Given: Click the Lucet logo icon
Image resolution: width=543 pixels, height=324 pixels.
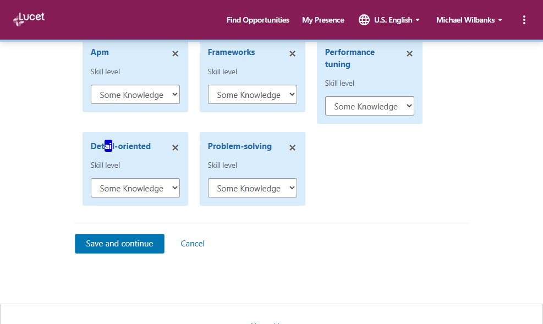Looking at the screenshot, I should click(x=19, y=20).
